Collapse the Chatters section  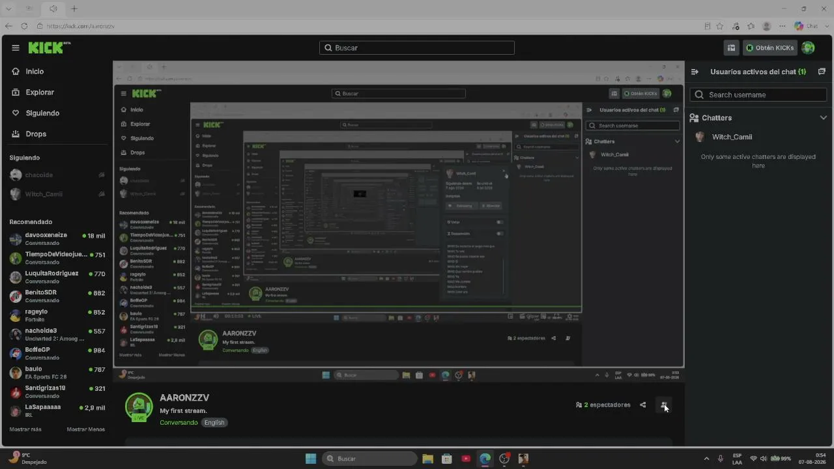coord(824,118)
